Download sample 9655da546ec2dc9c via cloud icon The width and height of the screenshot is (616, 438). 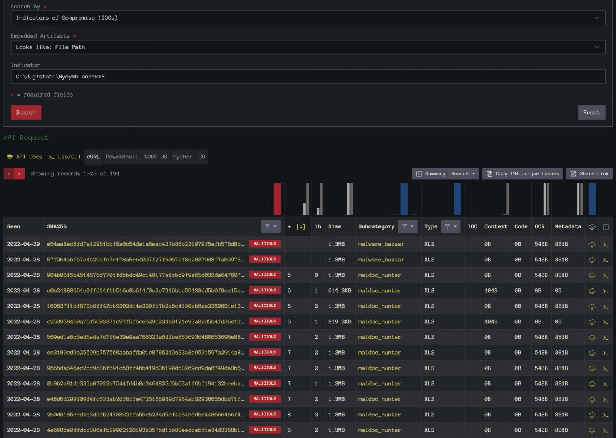click(x=592, y=368)
